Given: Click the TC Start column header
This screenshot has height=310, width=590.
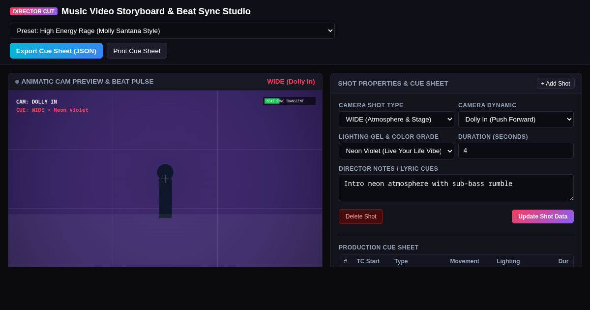Looking at the screenshot, I should point(368,261).
